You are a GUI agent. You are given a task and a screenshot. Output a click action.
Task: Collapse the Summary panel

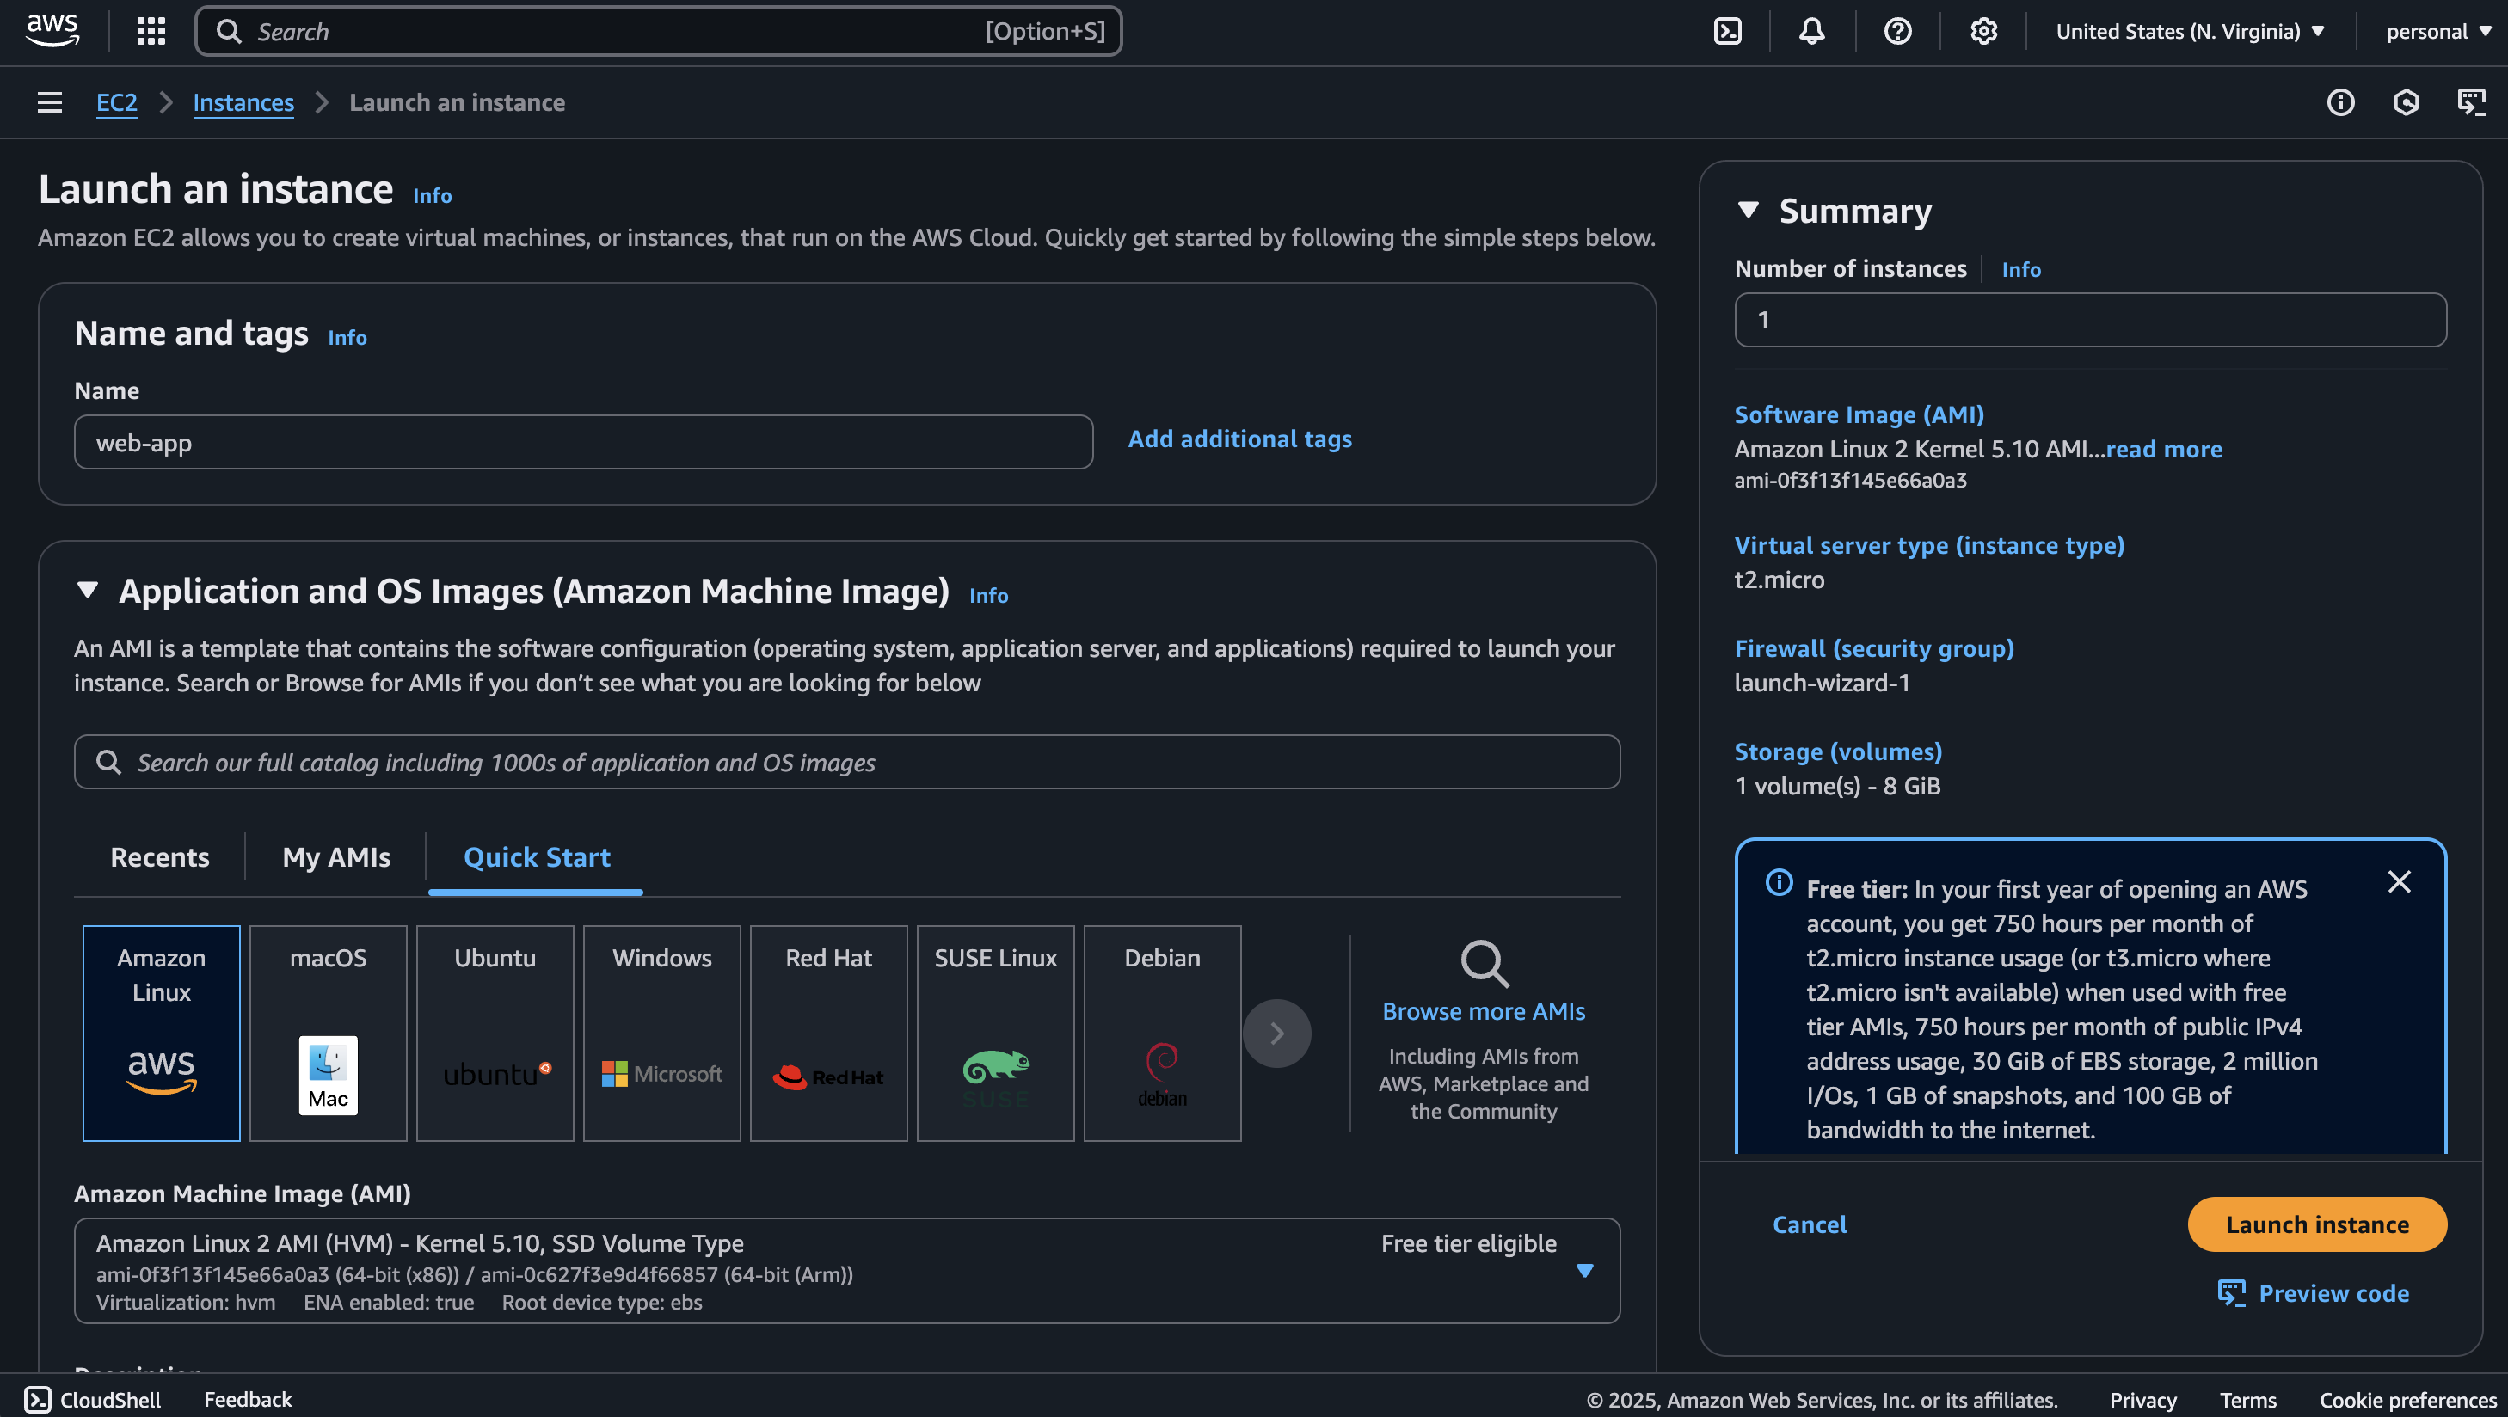coord(1748,210)
